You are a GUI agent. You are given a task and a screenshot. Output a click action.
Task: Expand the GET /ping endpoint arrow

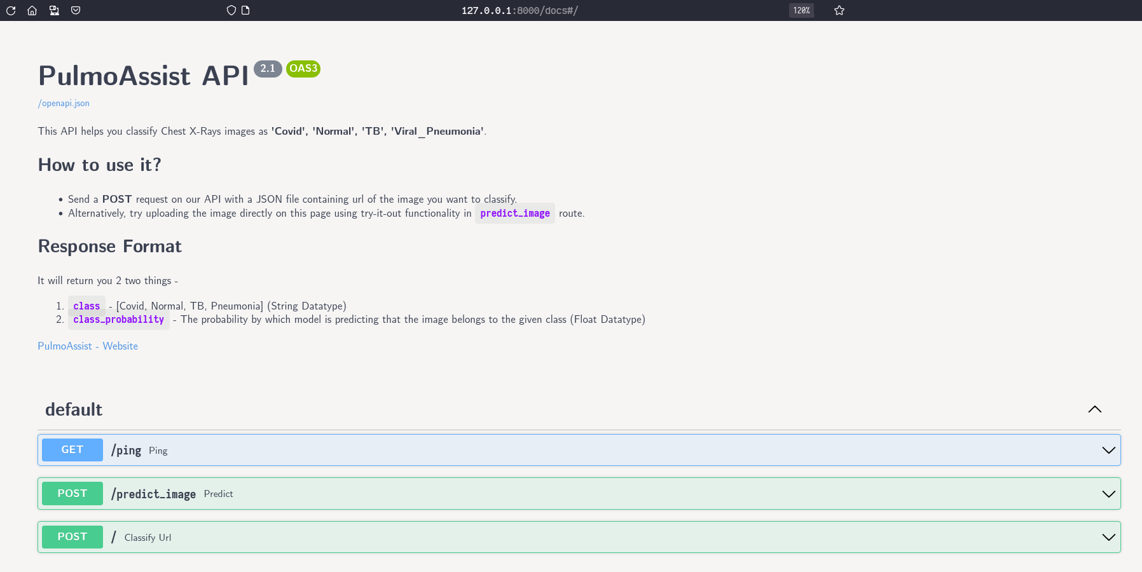click(1108, 450)
